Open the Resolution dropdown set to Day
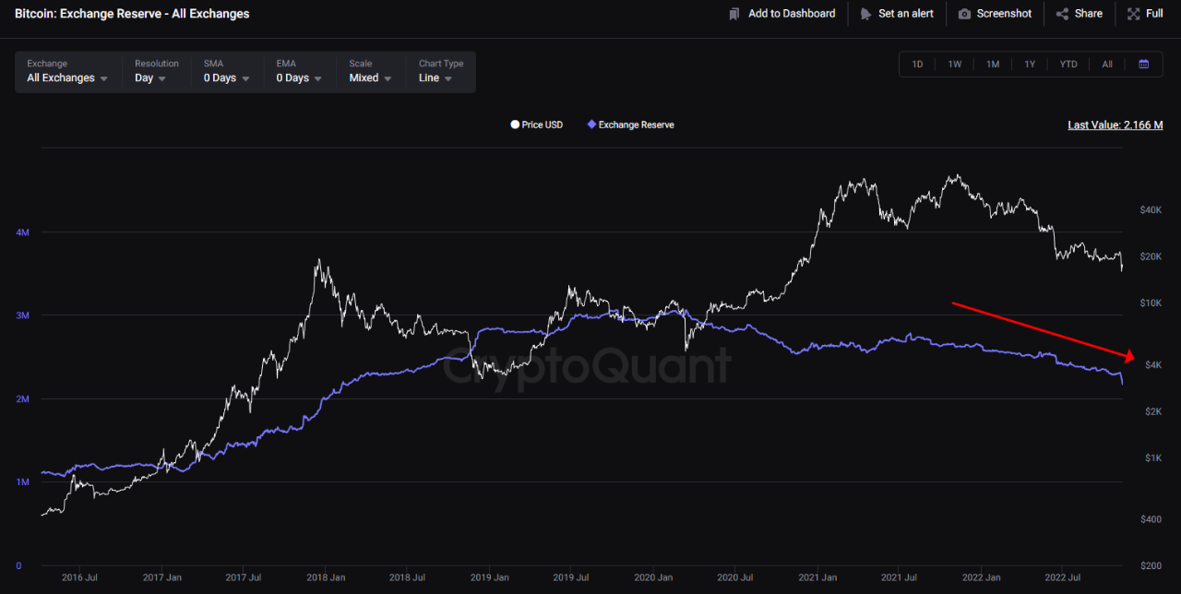The height and width of the screenshot is (594, 1181). [x=157, y=72]
